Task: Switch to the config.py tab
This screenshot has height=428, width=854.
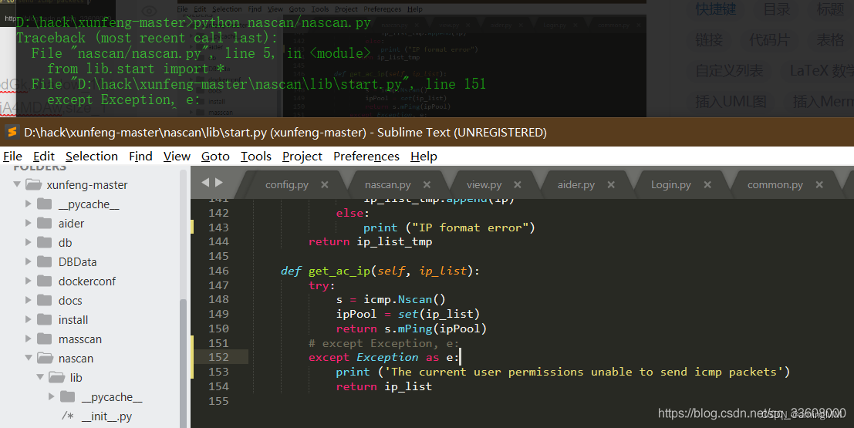Action: point(286,184)
